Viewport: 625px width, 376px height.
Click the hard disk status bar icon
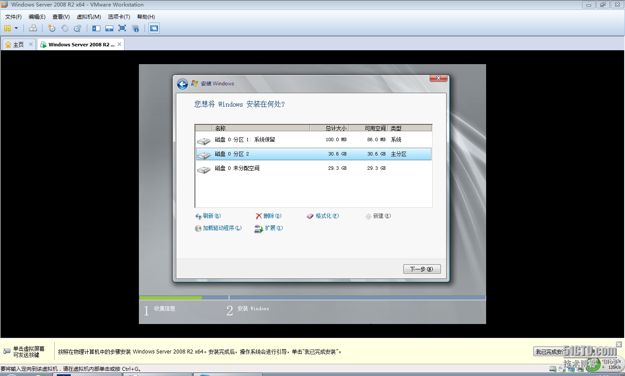click(x=553, y=369)
